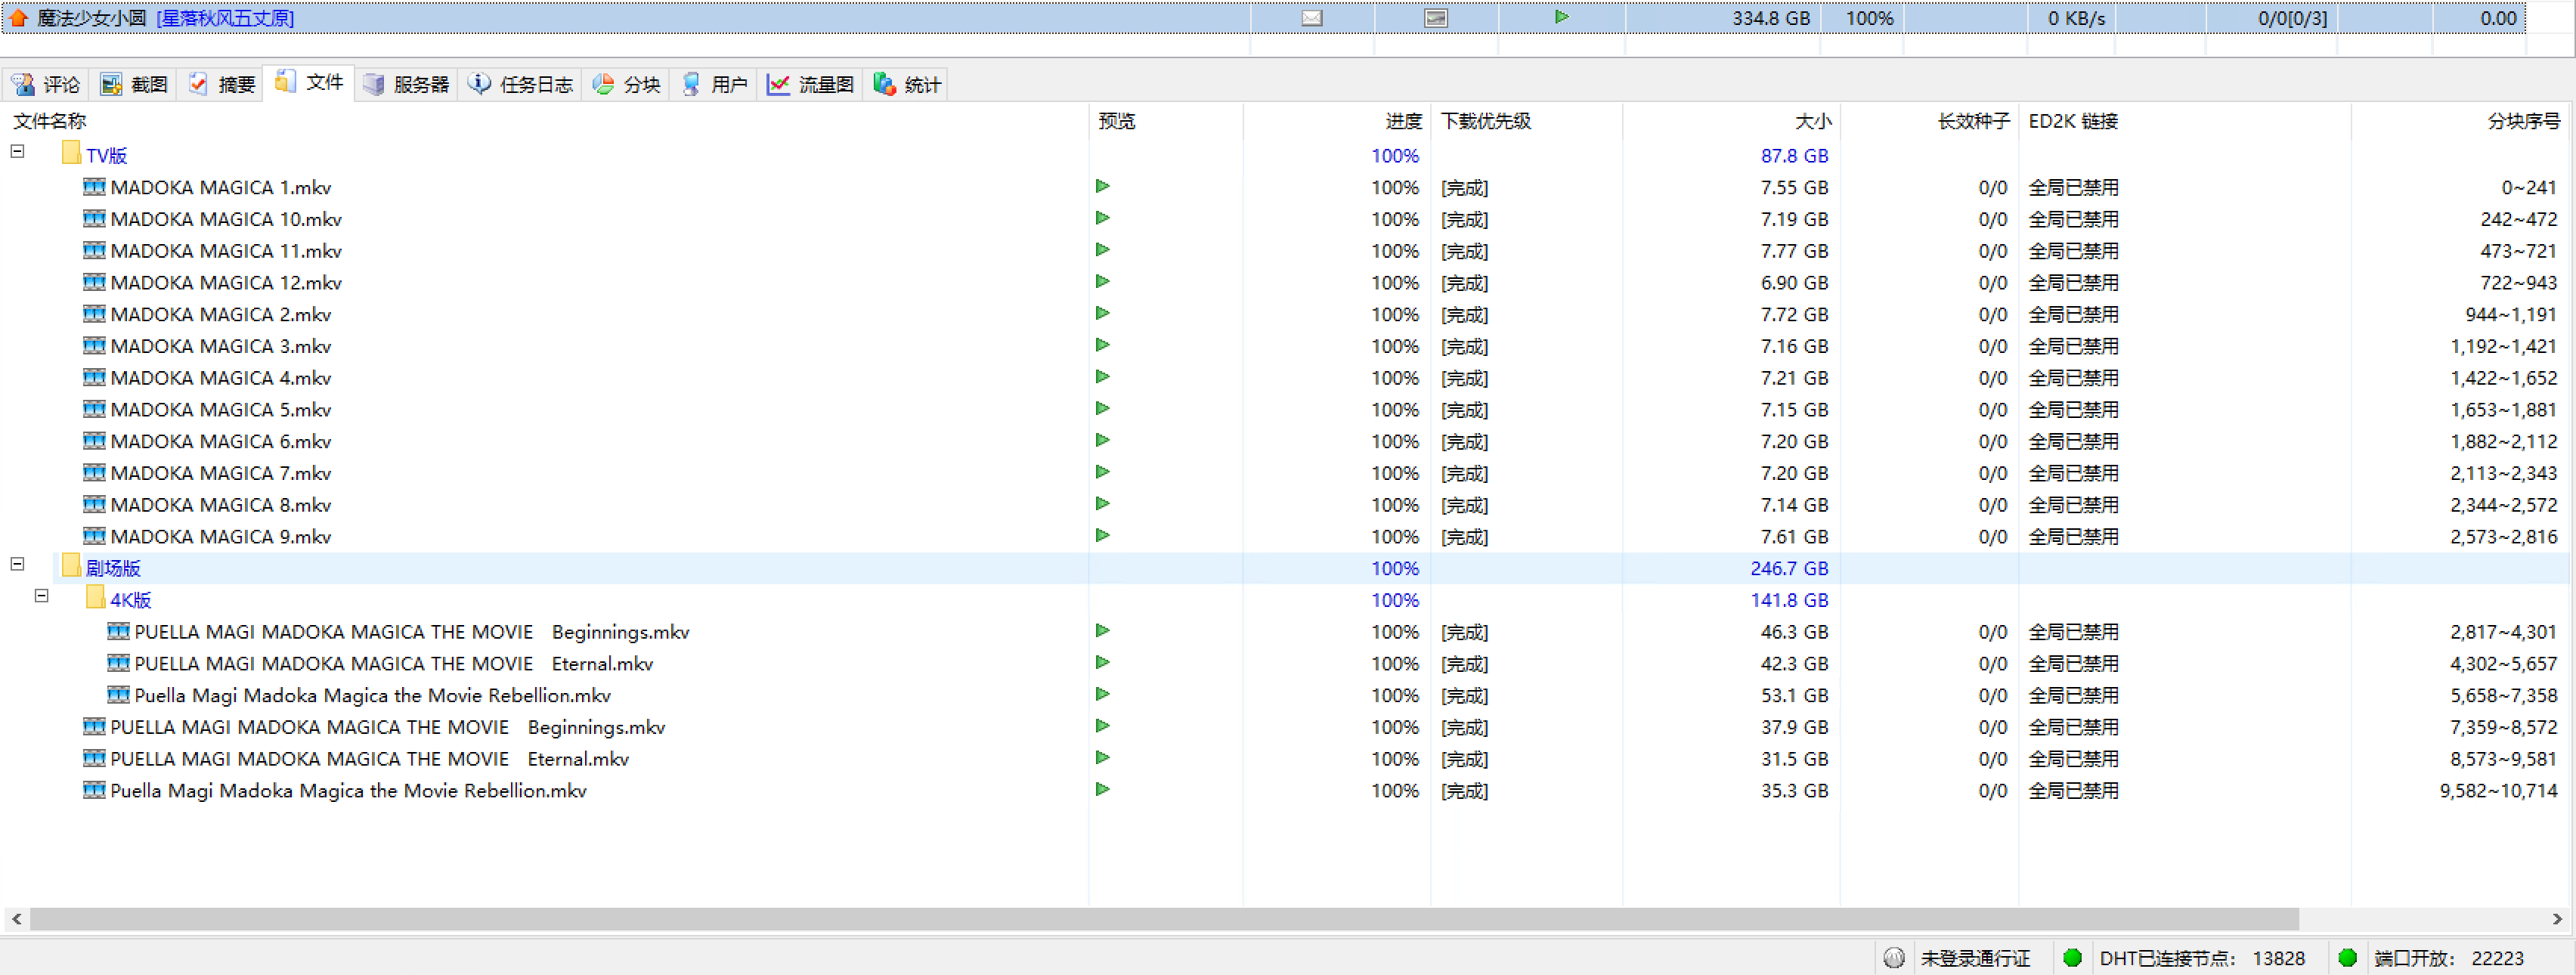Click the 未登录通行证 status text
This screenshot has width=2576, height=975.
tap(1974, 958)
